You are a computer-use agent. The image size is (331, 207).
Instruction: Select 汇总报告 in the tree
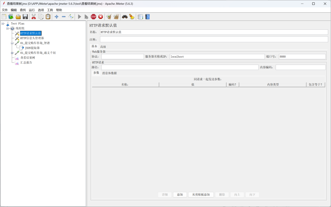click(x=26, y=63)
